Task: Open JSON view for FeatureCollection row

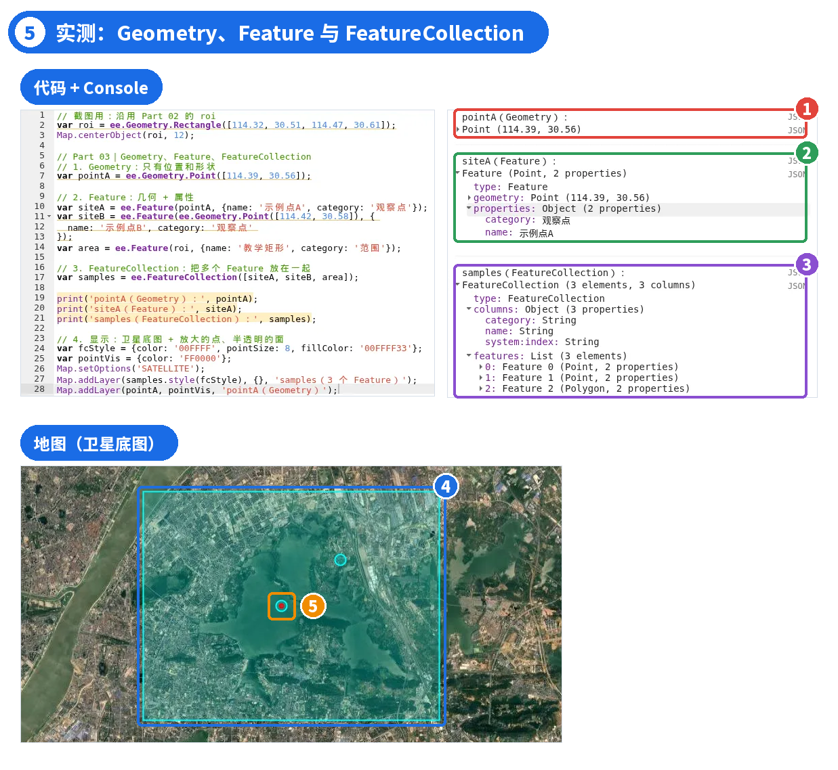Action: point(797,286)
